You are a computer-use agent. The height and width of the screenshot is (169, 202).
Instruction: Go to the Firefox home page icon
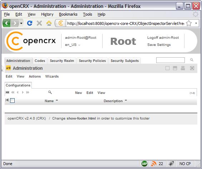[x=49, y=23]
